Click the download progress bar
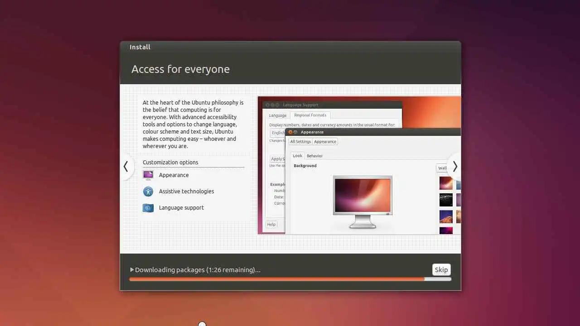The image size is (580, 326). pyautogui.click(x=290, y=279)
